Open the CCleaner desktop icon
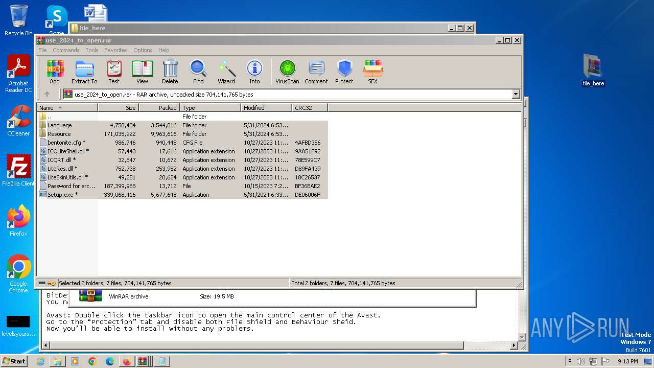This screenshot has width=654, height=368. (18, 121)
